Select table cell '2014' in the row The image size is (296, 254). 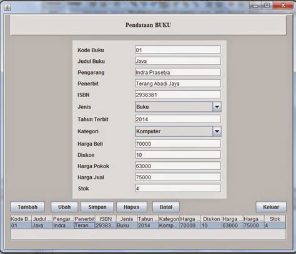148,225
